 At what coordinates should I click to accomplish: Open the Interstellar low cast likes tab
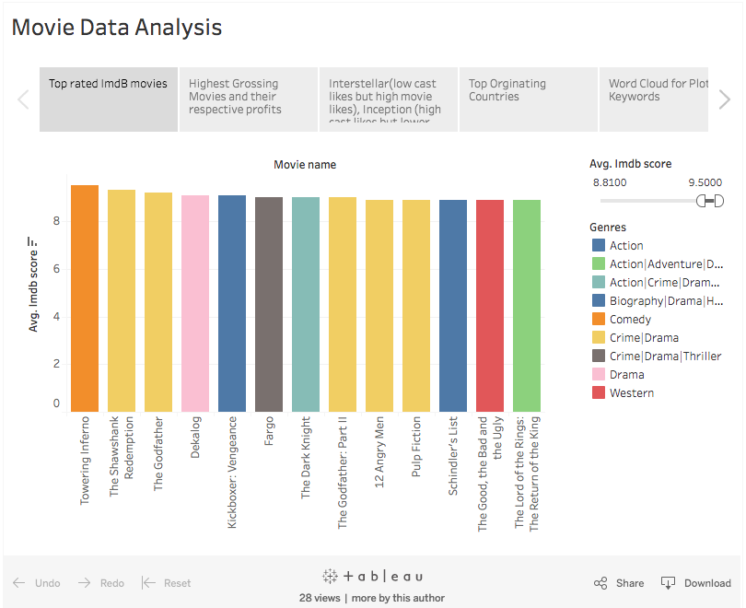389,99
